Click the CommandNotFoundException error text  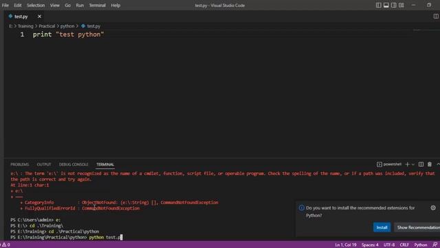111,208
